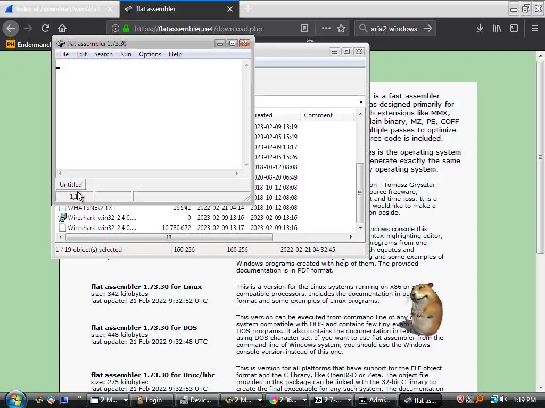545x408 pixels.
Task: Open page actions three-dot menu
Action: [326, 29]
